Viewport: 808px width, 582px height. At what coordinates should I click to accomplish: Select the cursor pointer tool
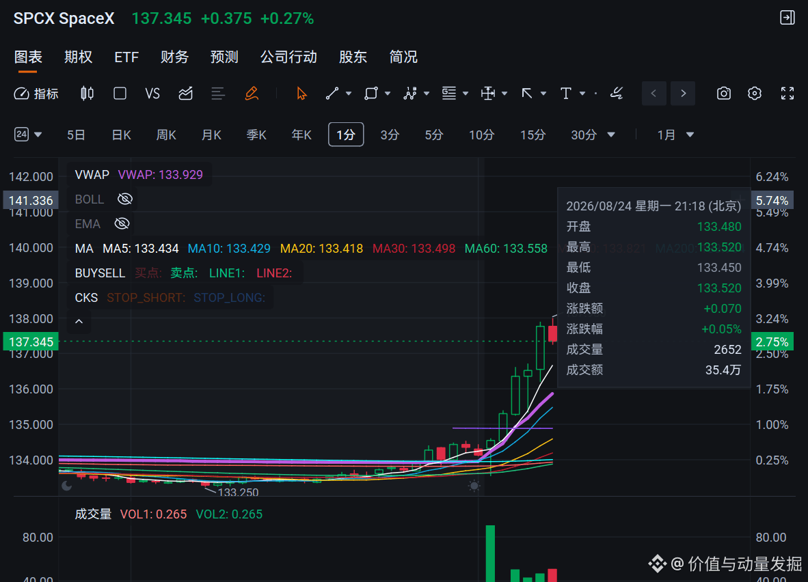pos(301,94)
